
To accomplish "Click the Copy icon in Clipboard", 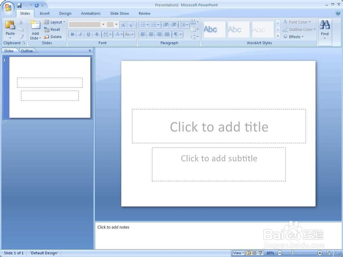I will point(21,29).
